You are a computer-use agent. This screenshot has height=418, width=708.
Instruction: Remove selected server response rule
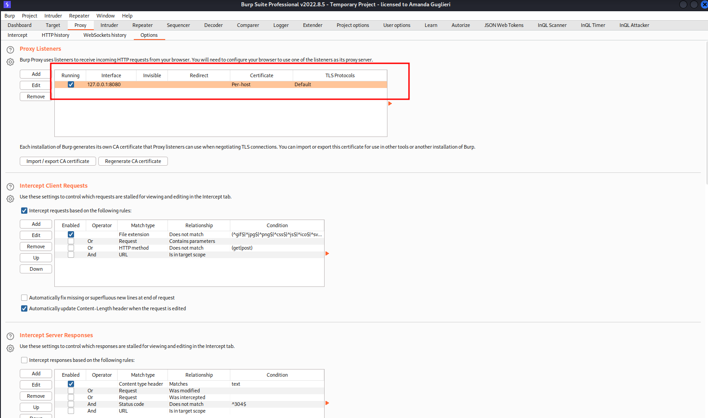click(36, 396)
